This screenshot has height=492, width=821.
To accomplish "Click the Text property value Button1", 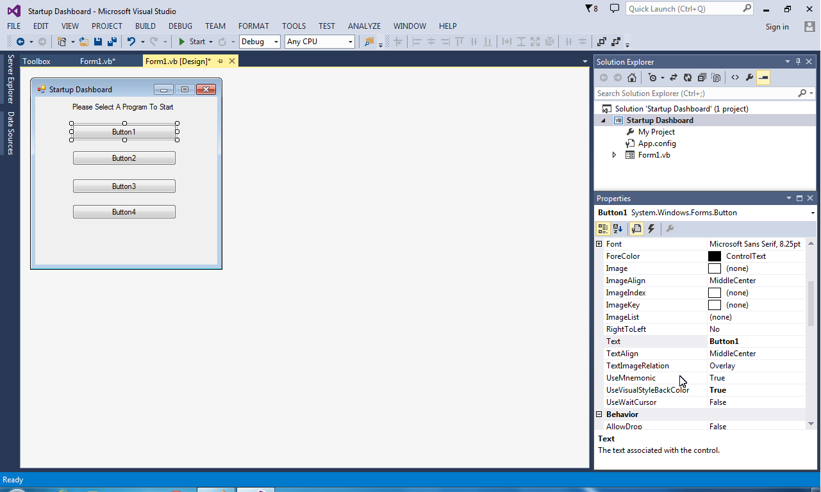I will pos(756,341).
